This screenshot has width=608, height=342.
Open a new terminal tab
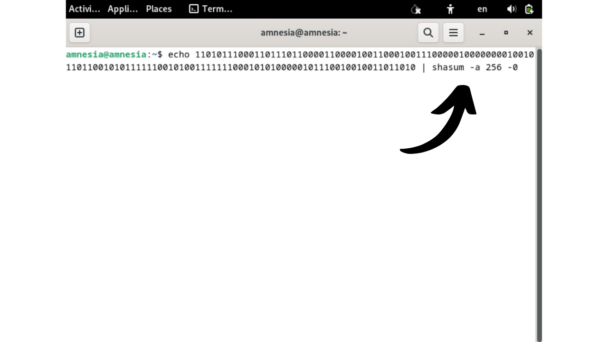[80, 33]
